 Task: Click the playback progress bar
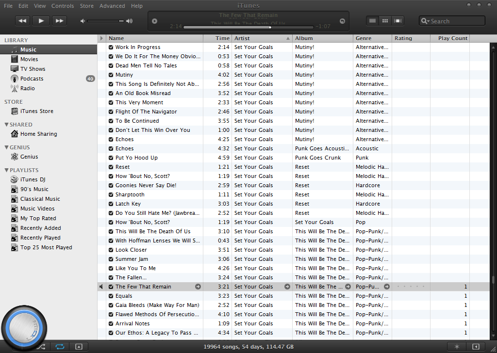[248, 27]
